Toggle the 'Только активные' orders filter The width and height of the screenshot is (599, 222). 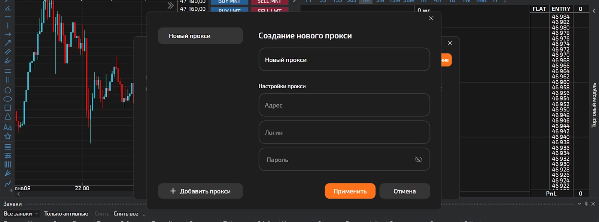(x=66, y=214)
